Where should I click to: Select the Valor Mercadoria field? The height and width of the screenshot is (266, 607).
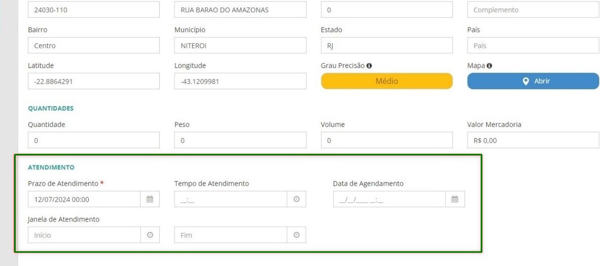pos(532,140)
